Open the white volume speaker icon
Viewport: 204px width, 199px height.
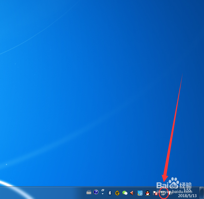(170, 193)
